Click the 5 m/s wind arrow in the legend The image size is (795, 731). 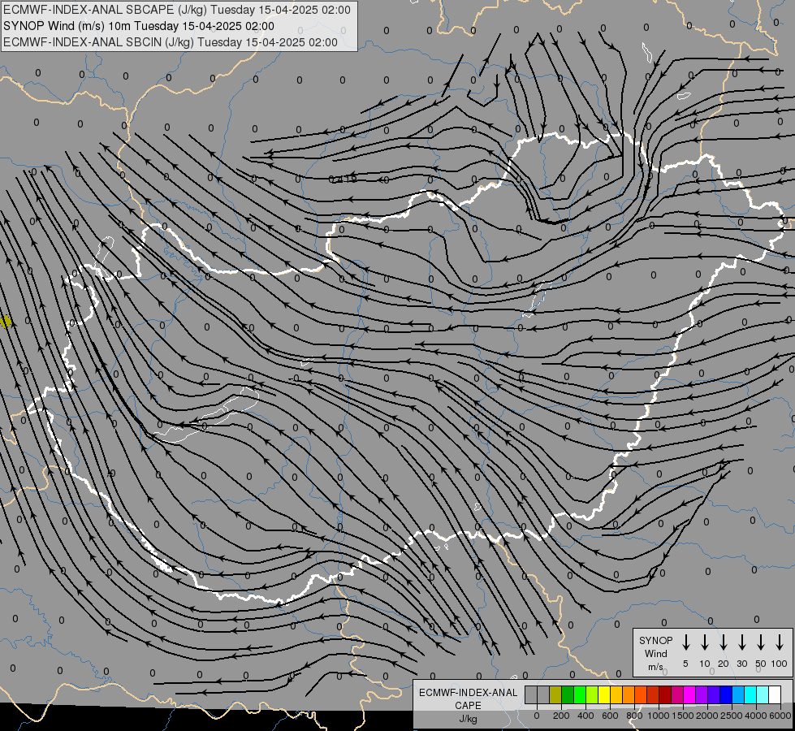[685, 642]
